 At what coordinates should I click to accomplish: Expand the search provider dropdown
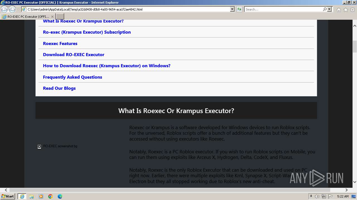(329, 9)
